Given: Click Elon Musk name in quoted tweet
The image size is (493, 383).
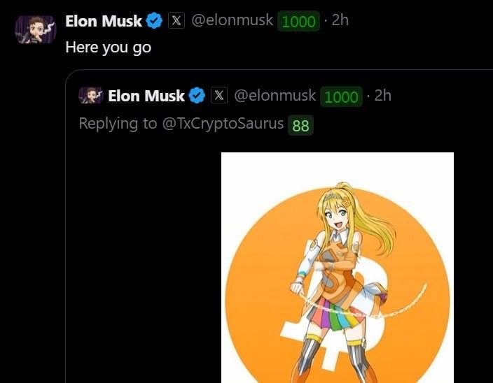Looking at the screenshot, I should pyautogui.click(x=146, y=96).
